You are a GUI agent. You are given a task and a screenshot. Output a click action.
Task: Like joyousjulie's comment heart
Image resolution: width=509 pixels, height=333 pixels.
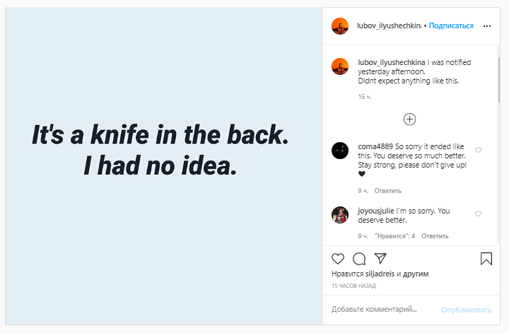coord(478,214)
